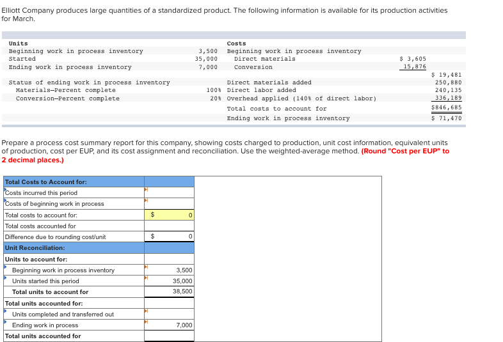Open dropdown marker on Ending work in process row
The height and width of the screenshot is (342, 503).
(x=146, y=322)
